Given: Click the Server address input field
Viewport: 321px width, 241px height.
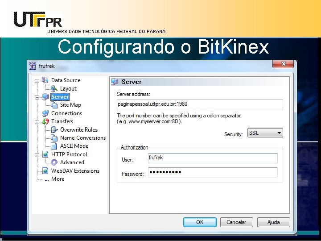Looking at the screenshot, I should point(200,104).
